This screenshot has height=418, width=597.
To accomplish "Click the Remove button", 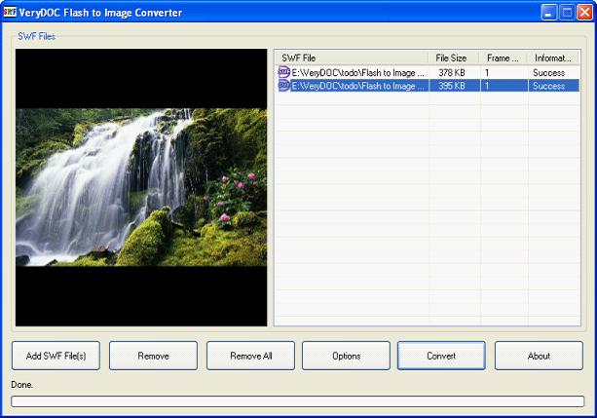I will 154,356.
